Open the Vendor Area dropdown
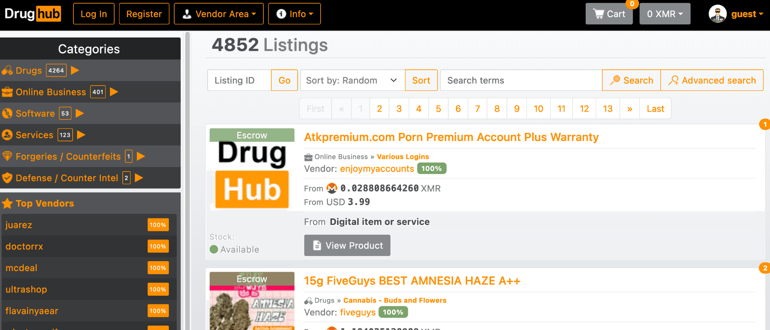 click(x=219, y=14)
